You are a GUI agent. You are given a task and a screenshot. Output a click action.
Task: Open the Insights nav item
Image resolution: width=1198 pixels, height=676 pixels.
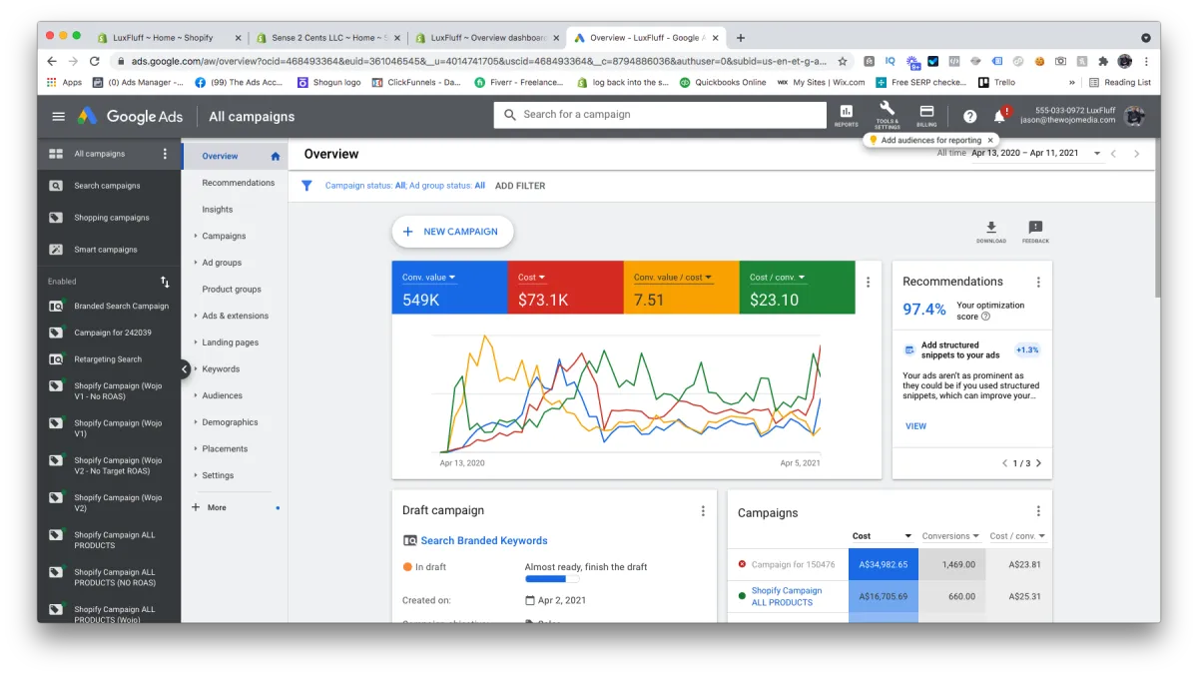pyautogui.click(x=217, y=210)
